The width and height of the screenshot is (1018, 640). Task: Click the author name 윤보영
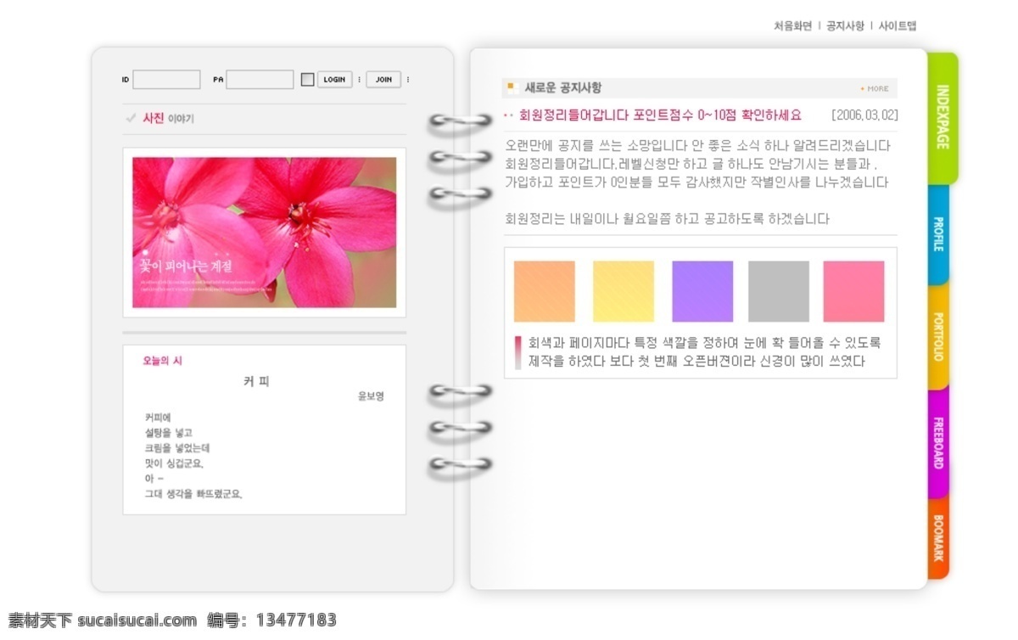[x=371, y=396]
